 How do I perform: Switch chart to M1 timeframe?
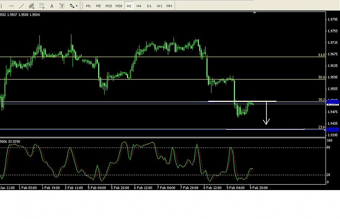click(x=88, y=6)
